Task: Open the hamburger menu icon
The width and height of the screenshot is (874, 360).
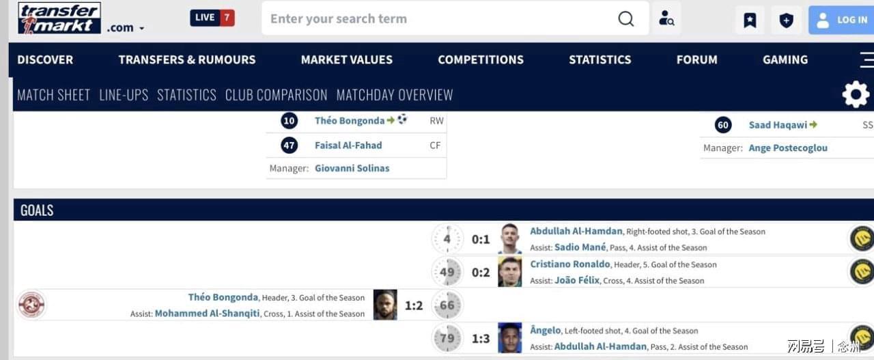Action: (x=866, y=59)
